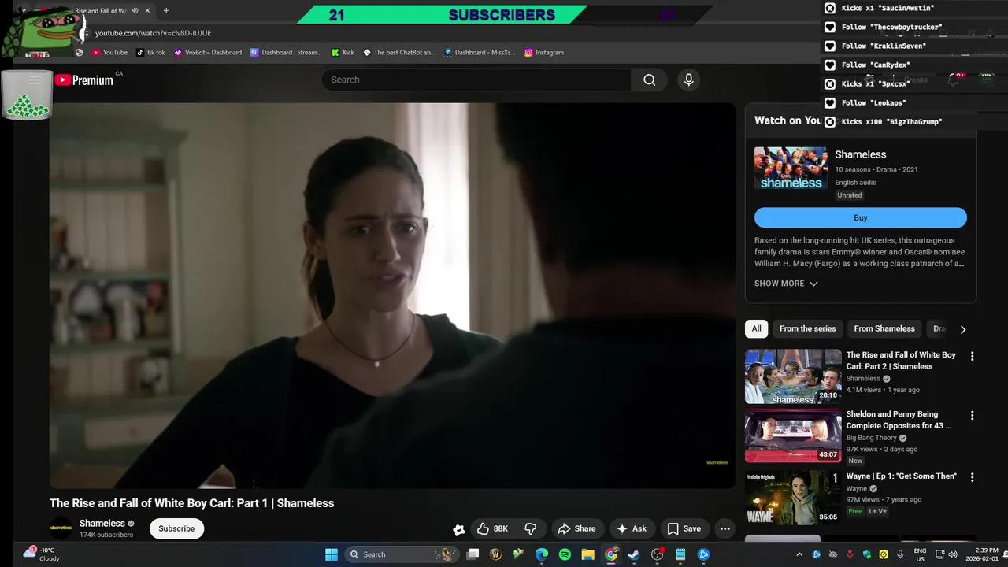
Task: Like the video with 88K likes
Action: point(492,528)
